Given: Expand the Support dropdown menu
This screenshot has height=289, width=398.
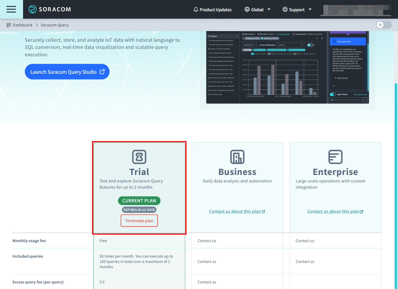Looking at the screenshot, I should click(x=310, y=9).
